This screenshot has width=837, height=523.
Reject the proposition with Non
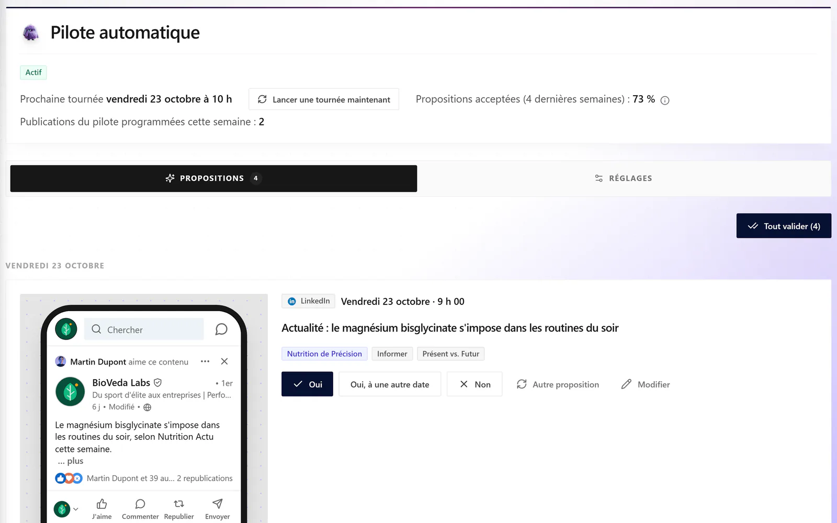tap(474, 384)
